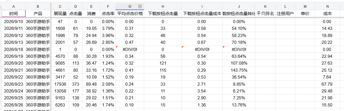
Task: Click the 时间 header cell
Action: 13,13
